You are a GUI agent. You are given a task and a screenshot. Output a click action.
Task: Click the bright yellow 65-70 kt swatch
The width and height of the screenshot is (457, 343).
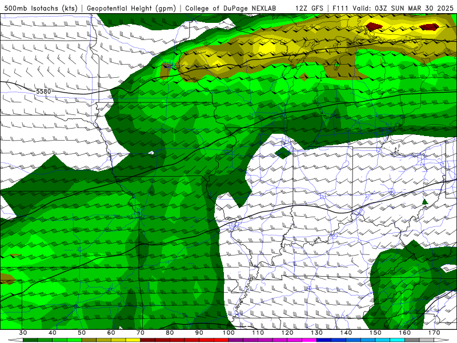(133, 340)
